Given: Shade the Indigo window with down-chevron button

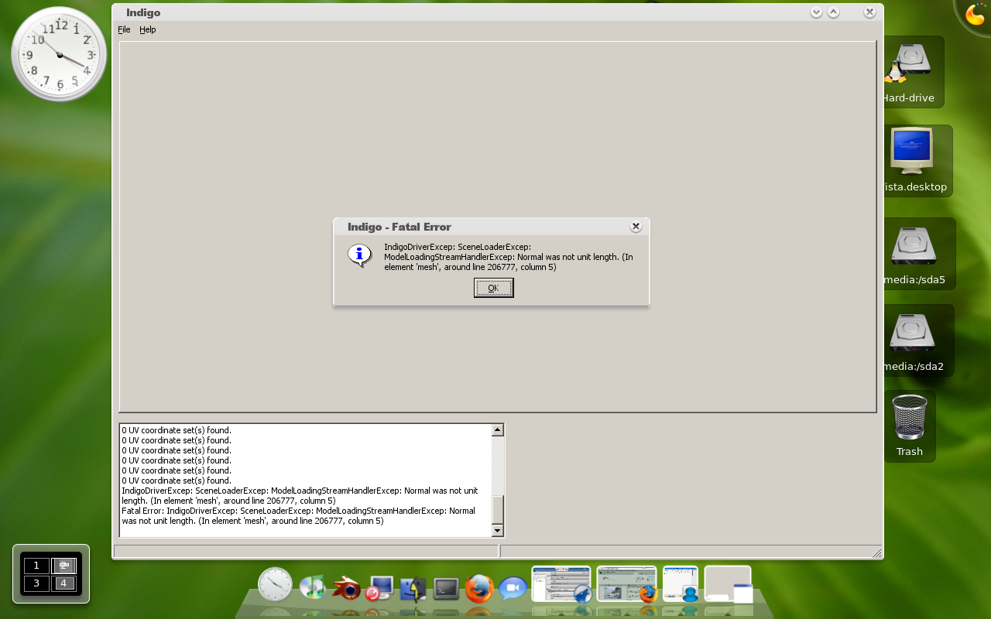Looking at the screenshot, I should 816,12.
